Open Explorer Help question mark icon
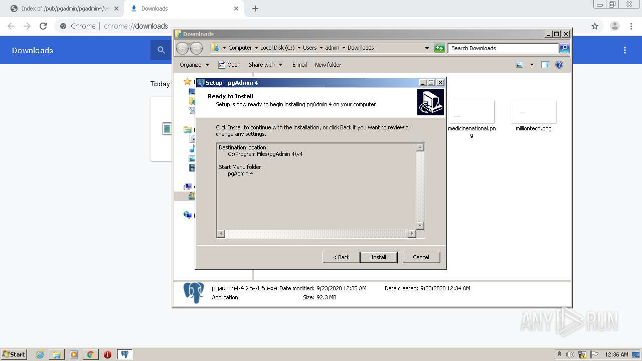This screenshot has width=642, height=361. click(x=559, y=65)
